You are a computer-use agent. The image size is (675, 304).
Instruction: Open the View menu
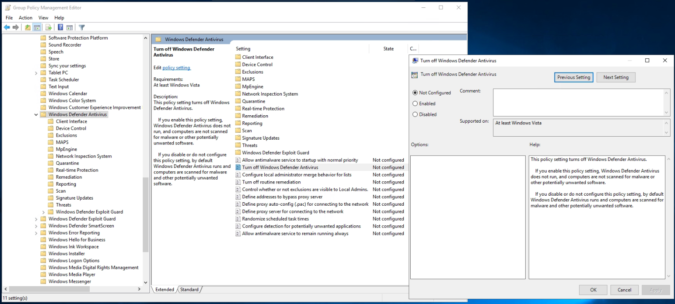pos(43,18)
